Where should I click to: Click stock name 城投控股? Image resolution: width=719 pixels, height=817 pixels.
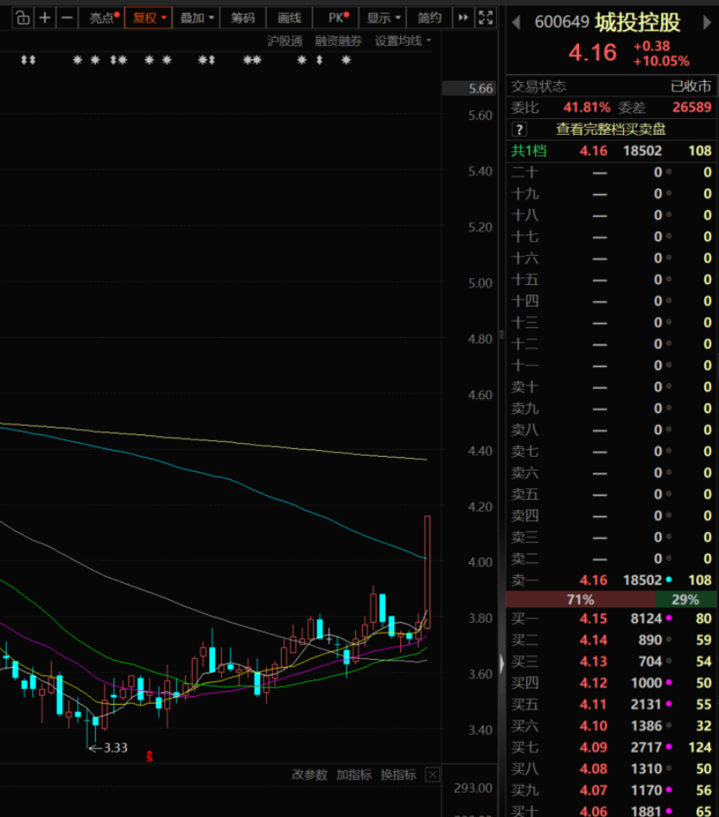click(x=638, y=22)
